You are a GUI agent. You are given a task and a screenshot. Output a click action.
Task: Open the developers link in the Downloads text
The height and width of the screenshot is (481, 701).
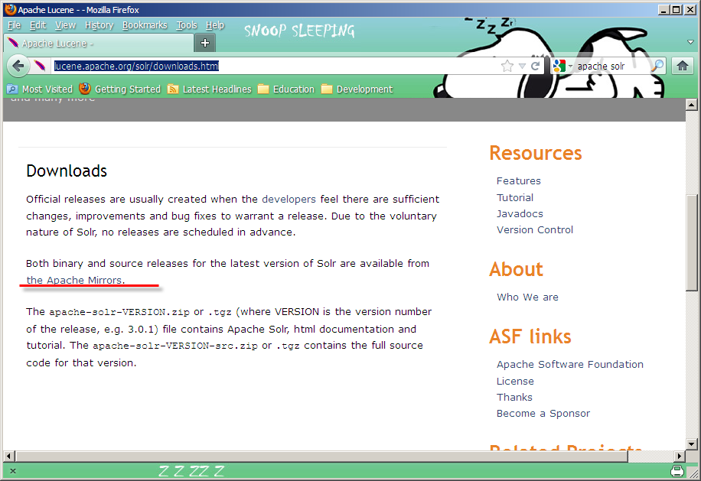(x=289, y=199)
